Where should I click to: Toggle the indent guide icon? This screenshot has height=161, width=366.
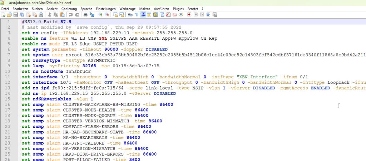click(143, 15)
